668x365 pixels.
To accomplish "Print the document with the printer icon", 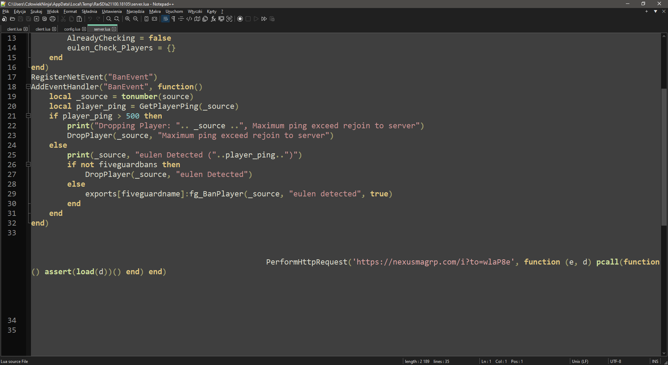I will click(53, 19).
